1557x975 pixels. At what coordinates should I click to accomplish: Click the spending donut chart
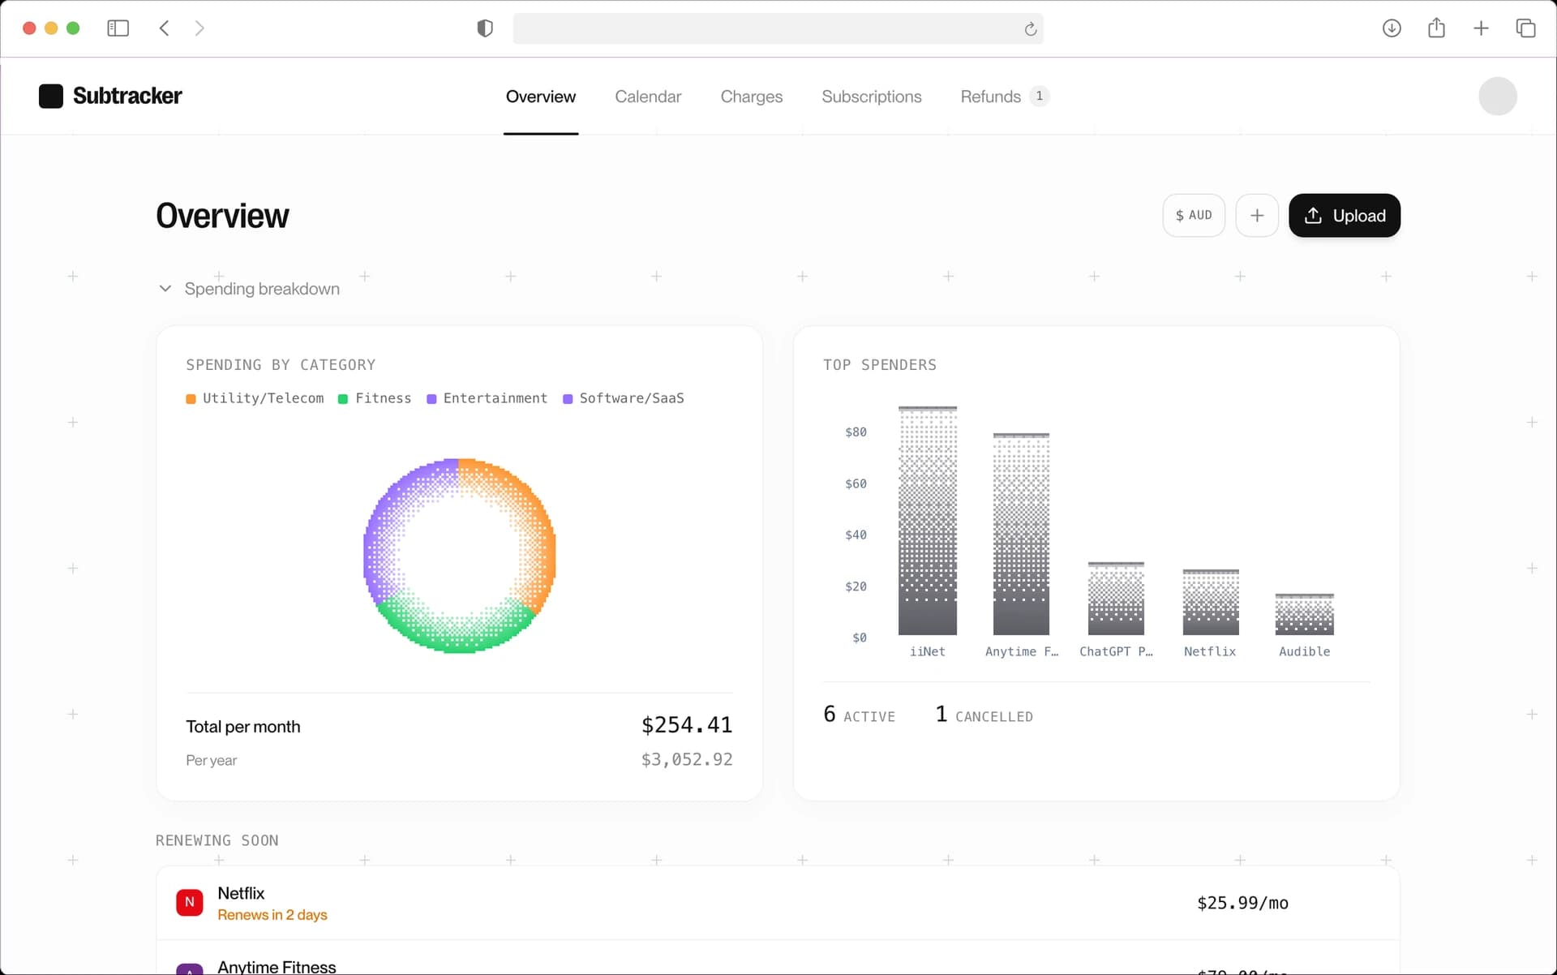pos(459,556)
